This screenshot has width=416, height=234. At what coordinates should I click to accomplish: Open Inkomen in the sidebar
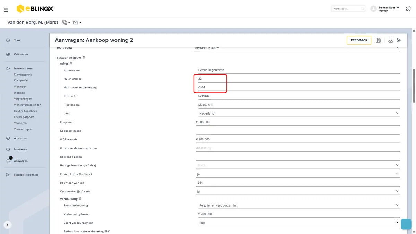19,93
